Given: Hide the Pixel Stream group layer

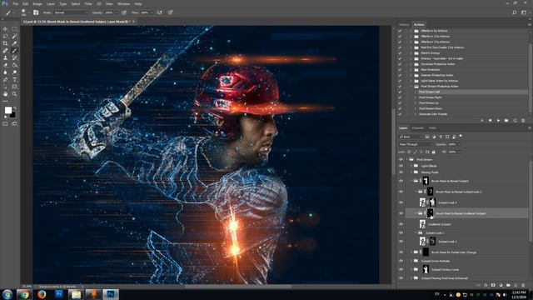Looking at the screenshot, I should tap(401, 159).
